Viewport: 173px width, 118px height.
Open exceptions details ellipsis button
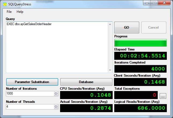tap(163, 96)
